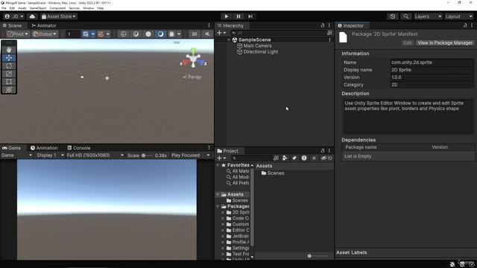Viewport: 477px width, 268px height.
Task: Switch to the Animation tab
Action: coord(44,148)
